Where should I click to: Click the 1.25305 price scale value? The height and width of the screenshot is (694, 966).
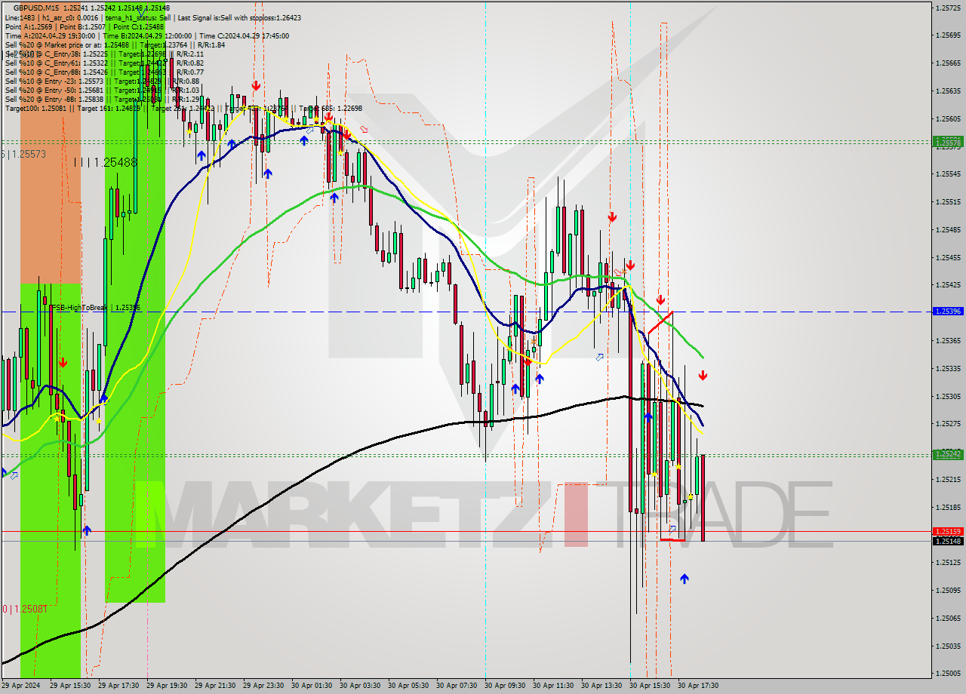[948, 396]
